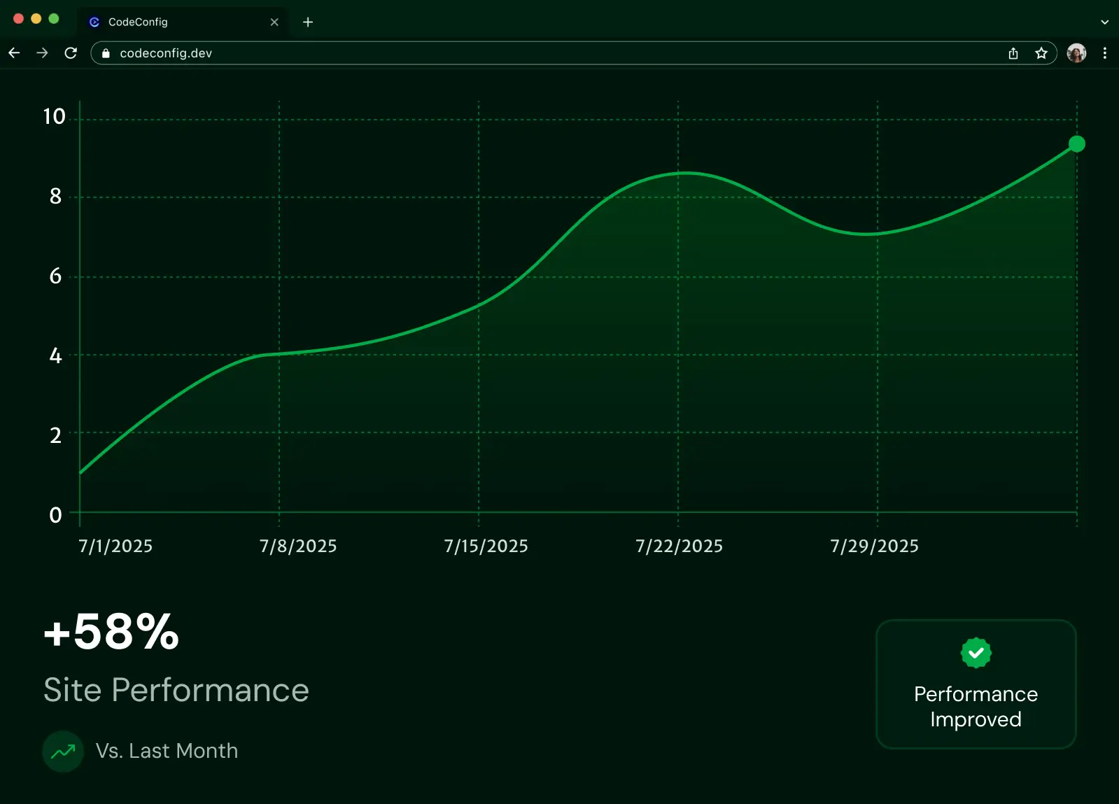Click the browser forward arrow
Viewport: 1119px width, 804px height.
[42, 53]
